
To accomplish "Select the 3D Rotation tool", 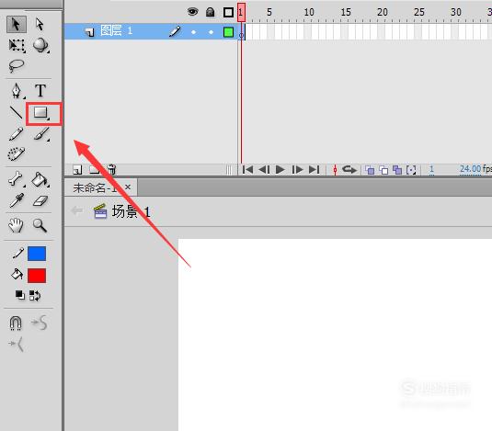I will (40, 46).
